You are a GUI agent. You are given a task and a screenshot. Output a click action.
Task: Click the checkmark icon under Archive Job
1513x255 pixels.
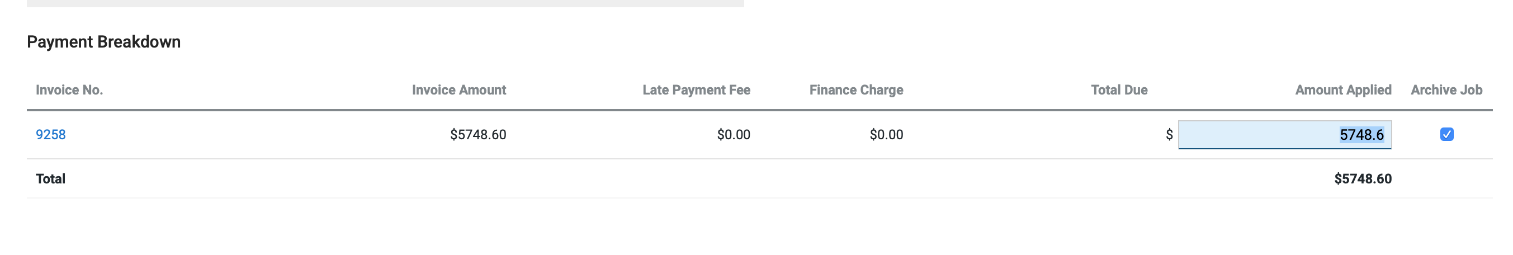point(1446,135)
